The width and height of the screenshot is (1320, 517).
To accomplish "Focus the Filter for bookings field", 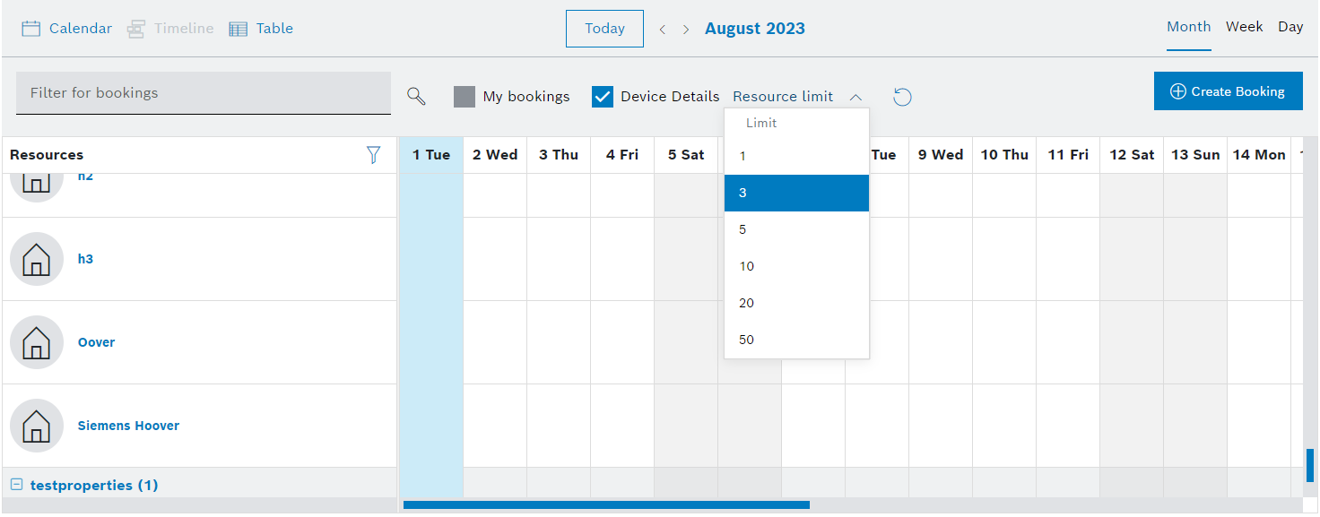I will coord(204,93).
